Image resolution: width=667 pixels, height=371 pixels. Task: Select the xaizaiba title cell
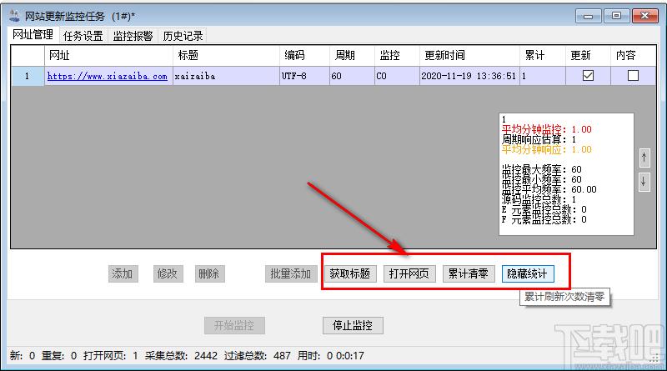(226, 76)
